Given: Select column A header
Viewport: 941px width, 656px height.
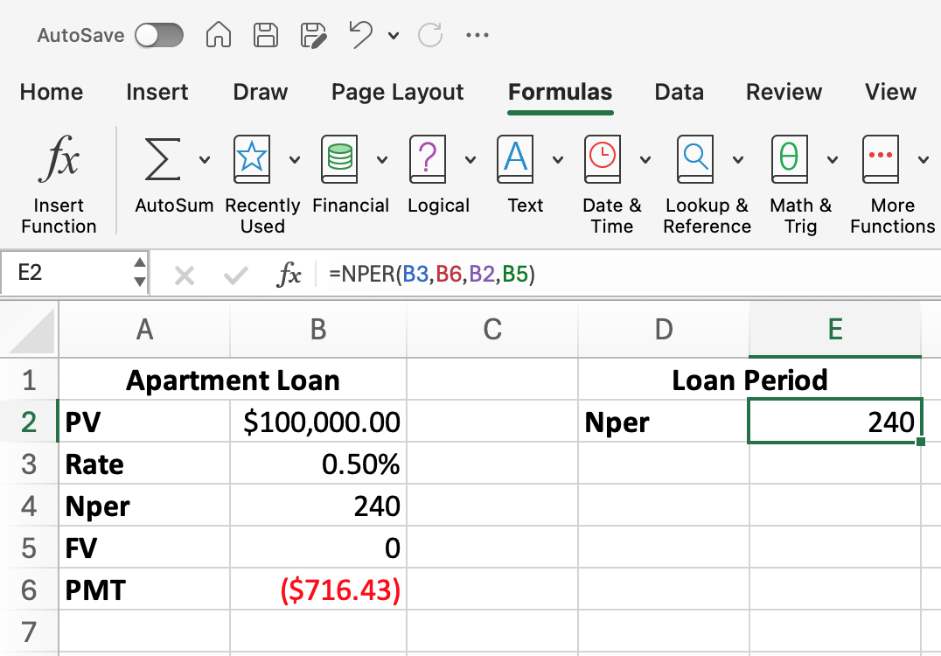Looking at the screenshot, I should 144,330.
